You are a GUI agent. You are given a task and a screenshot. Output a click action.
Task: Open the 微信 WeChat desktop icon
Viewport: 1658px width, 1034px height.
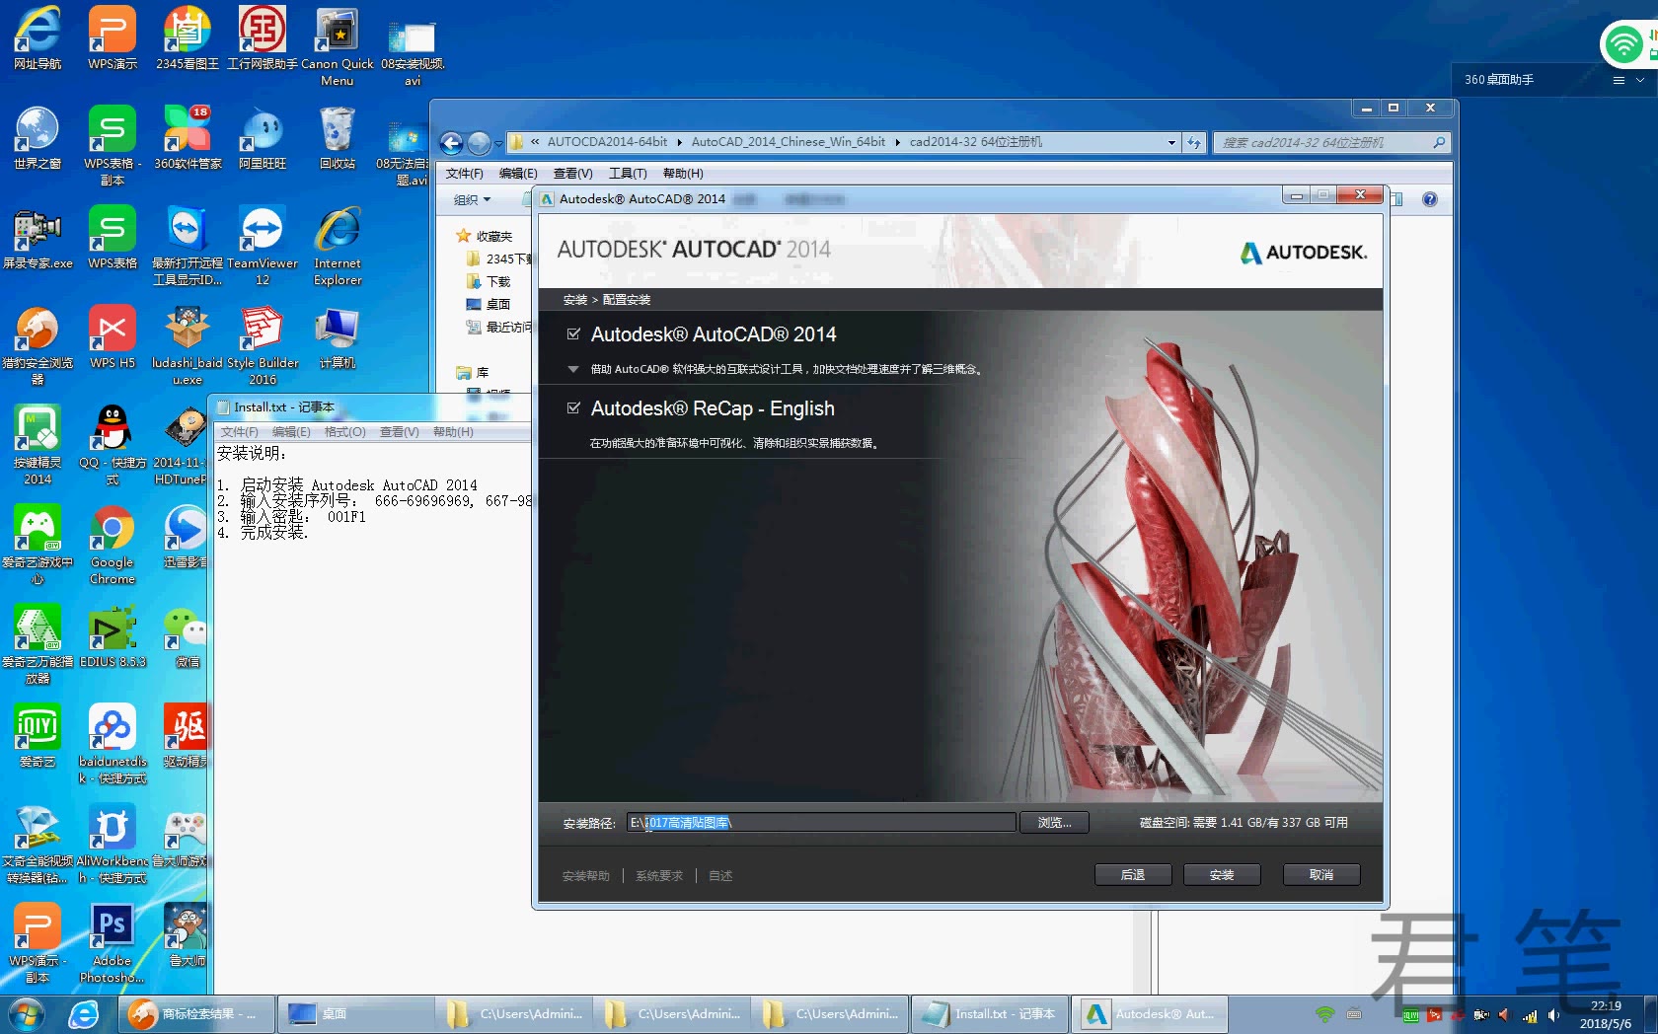[x=186, y=628]
